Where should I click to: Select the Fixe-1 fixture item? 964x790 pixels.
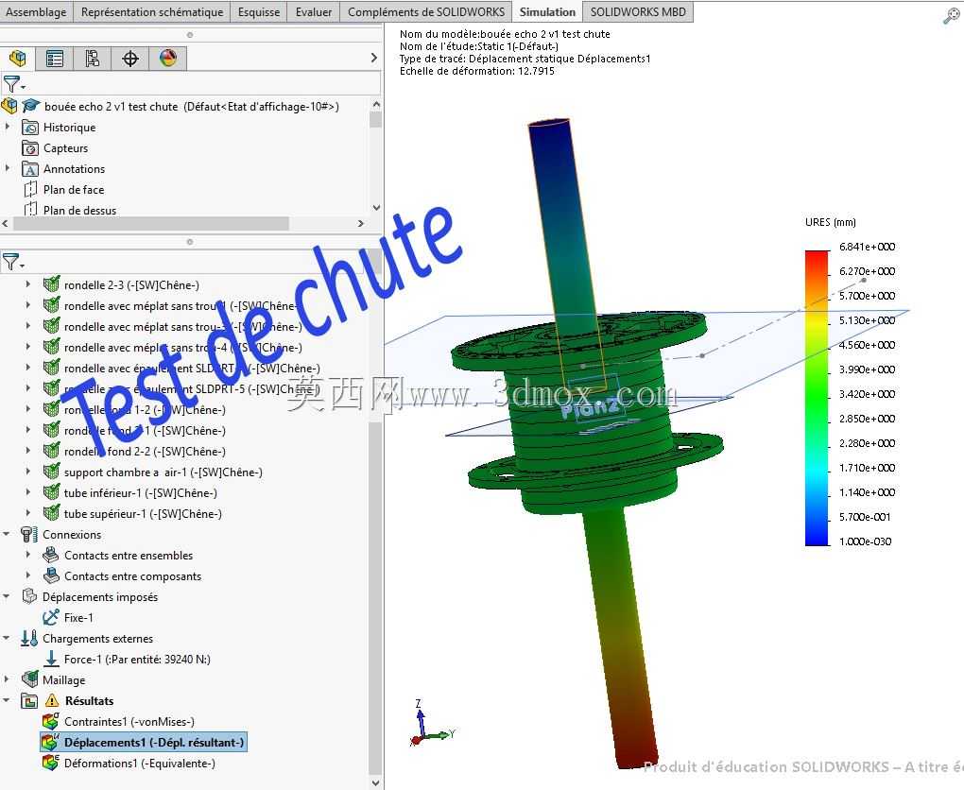coord(78,618)
